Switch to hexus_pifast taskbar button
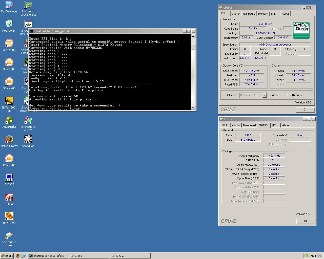This screenshot has width=324, height=259. (48, 255)
